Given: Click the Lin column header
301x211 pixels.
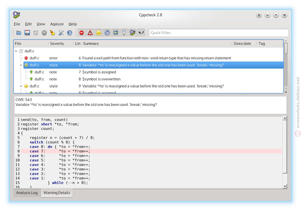Looking at the screenshot, I should [77, 44].
